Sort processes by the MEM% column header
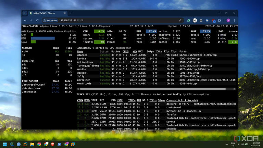 pos(87,100)
